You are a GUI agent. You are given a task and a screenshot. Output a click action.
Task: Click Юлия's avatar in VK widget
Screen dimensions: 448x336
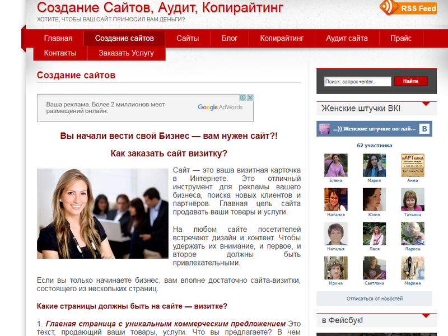(374, 199)
